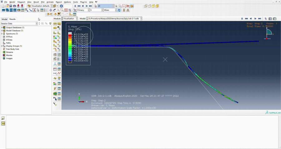Viewport: 281px width, 149px height.
Task: Open the Mises invariant dropdown
Action: [x=110, y=10]
